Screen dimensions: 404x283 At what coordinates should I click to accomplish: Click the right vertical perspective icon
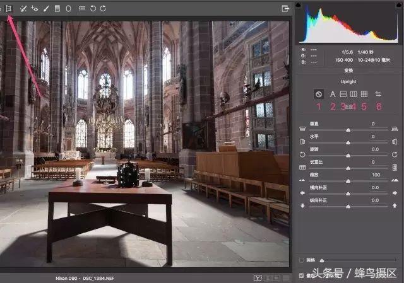[x=395, y=129]
